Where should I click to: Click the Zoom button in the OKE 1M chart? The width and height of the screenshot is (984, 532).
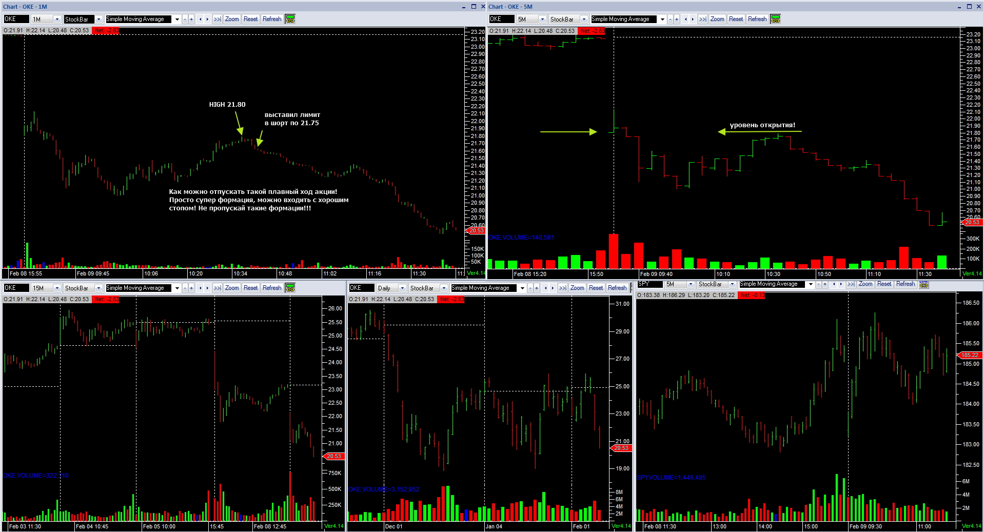[x=232, y=19]
